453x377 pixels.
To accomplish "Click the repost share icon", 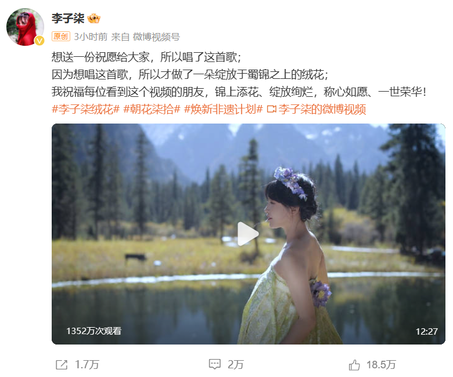I will point(62,365).
